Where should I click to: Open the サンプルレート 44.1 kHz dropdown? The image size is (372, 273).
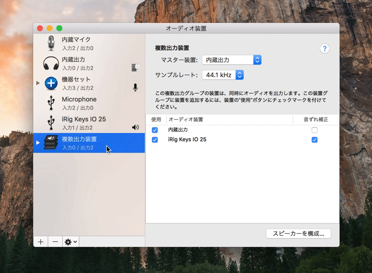click(x=223, y=75)
